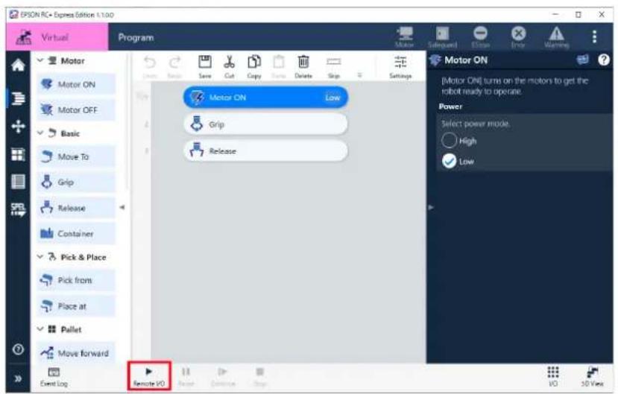Viewport: 618px width, 394px height.
Task: Click the manual book icon in Motor ON panel
Action: pos(582,60)
